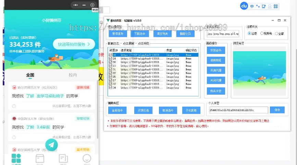
Task: Switch to the 全国 tab
Action: pyautogui.click(x=30, y=75)
